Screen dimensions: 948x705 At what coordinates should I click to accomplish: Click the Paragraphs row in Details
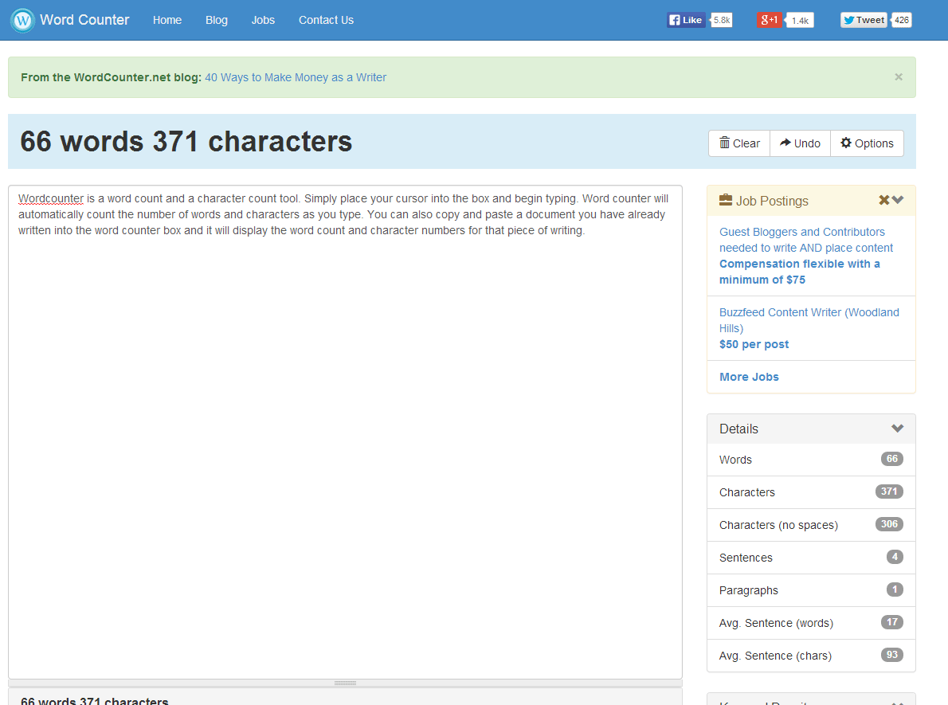coord(811,590)
